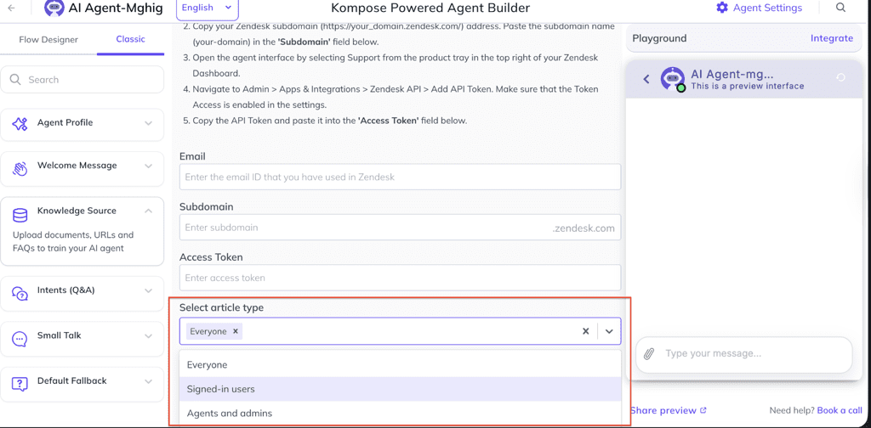
Task: Click the paperclip attachment icon
Action: tap(649, 354)
